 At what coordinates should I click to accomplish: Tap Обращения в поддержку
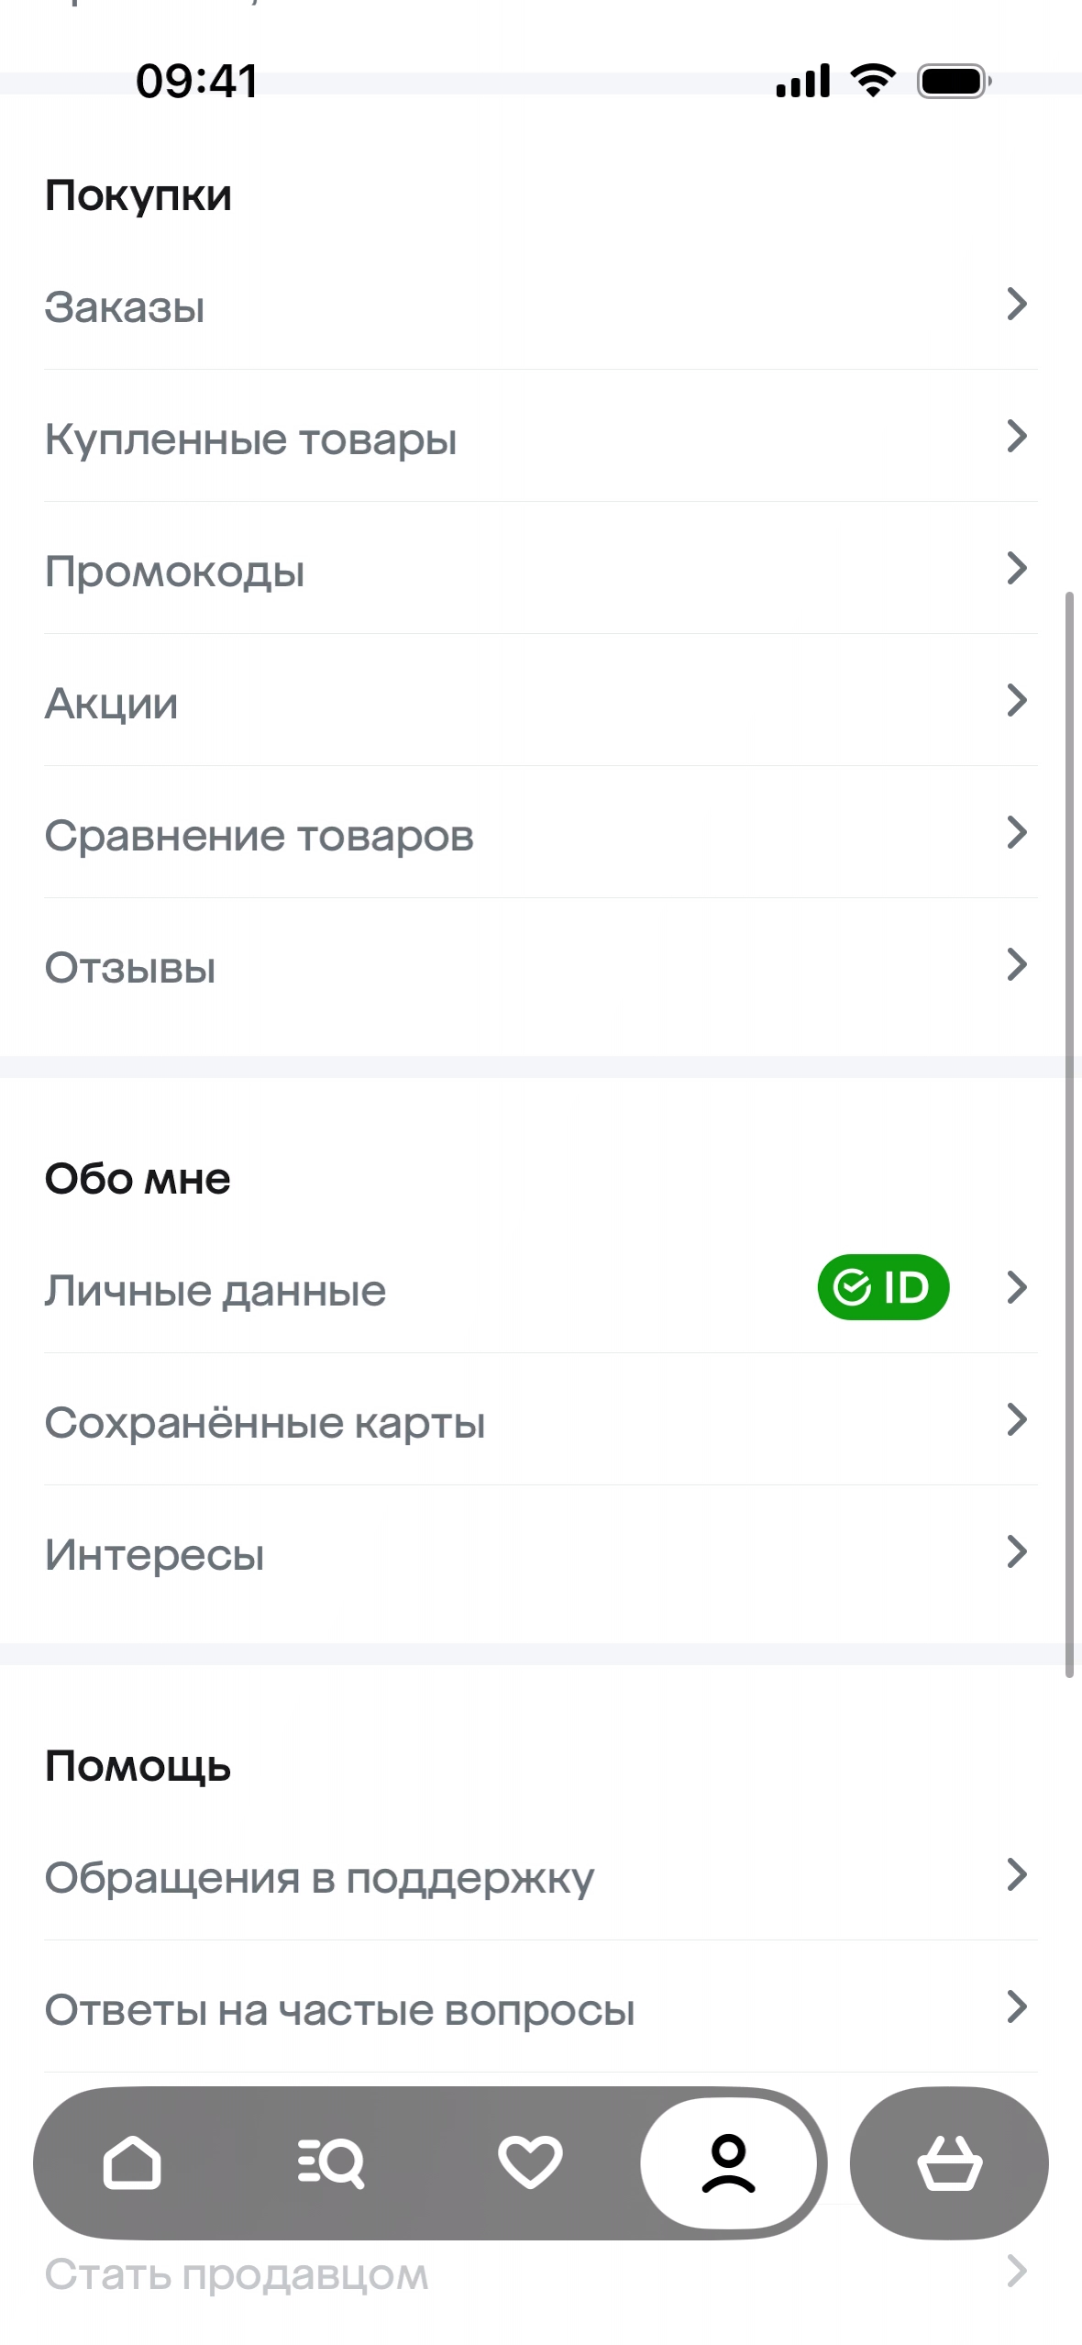319,1878
